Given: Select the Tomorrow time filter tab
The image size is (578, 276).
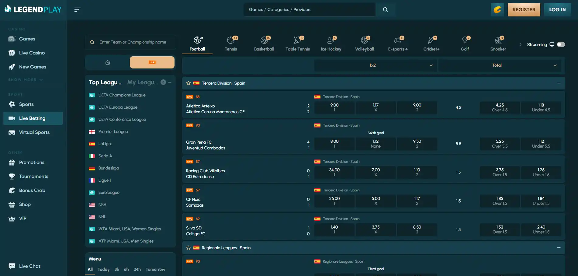Looking at the screenshot, I should (155, 269).
